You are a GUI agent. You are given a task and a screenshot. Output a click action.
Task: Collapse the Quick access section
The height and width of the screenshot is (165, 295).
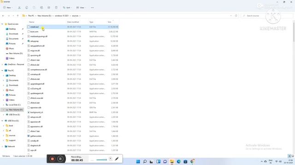pyautogui.click(x=2, y=24)
